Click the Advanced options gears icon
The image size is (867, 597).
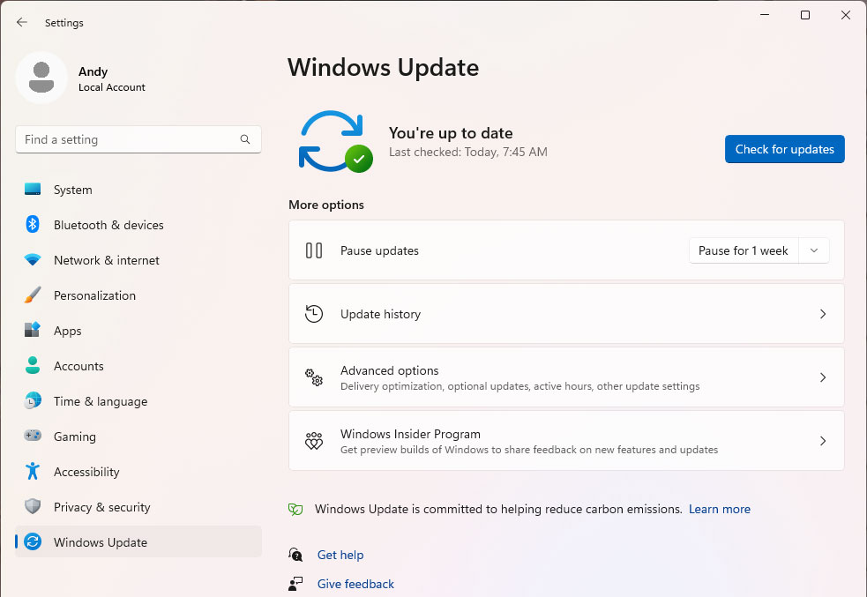point(313,377)
